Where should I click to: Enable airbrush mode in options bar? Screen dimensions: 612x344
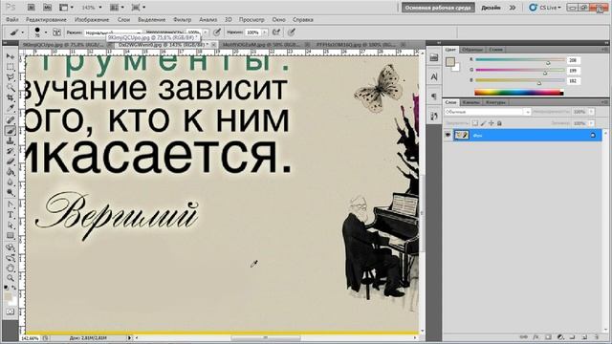(276, 32)
